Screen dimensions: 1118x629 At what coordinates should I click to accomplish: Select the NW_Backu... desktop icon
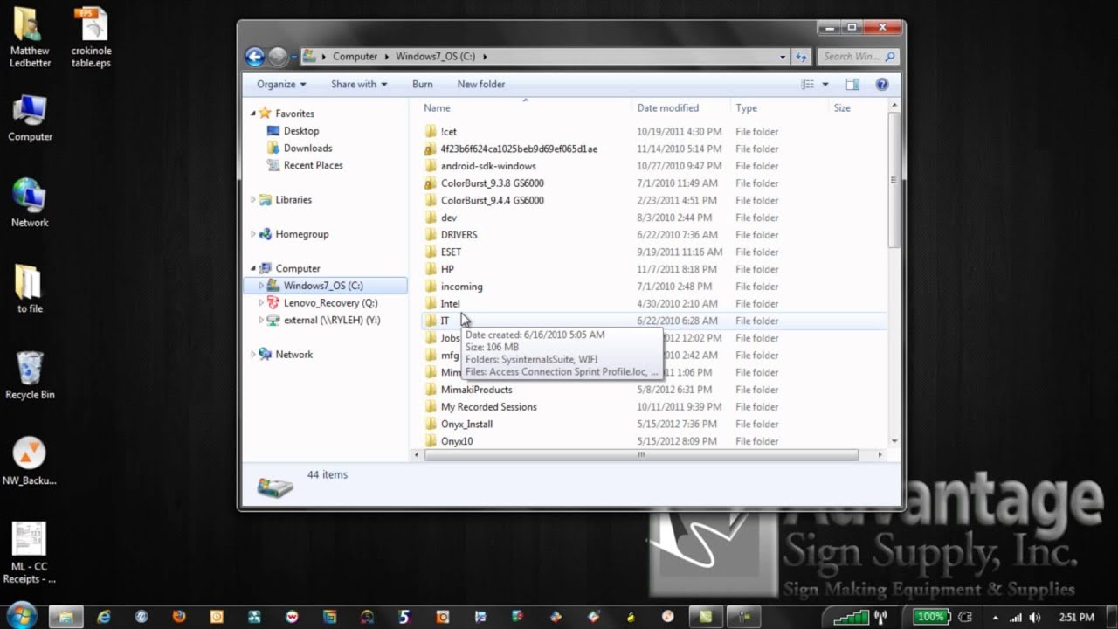click(x=30, y=461)
